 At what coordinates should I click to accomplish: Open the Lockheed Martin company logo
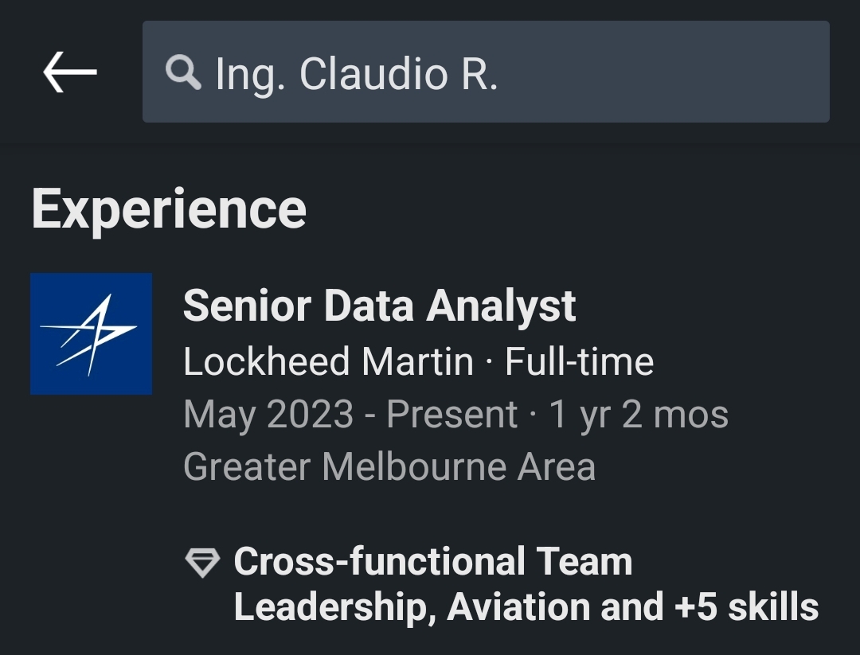pyautogui.click(x=91, y=333)
